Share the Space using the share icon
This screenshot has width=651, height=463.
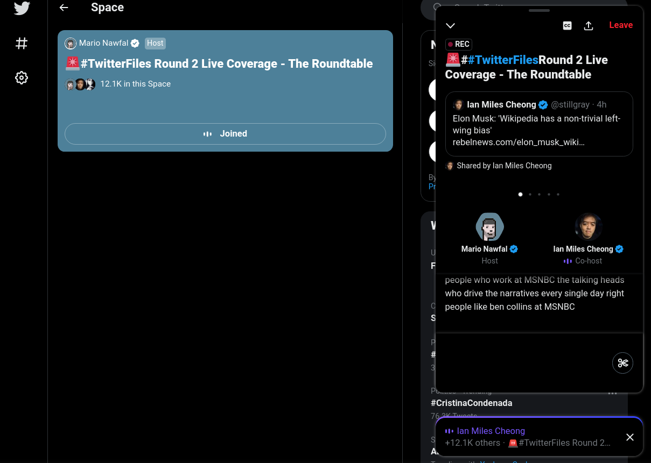click(589, 25)
